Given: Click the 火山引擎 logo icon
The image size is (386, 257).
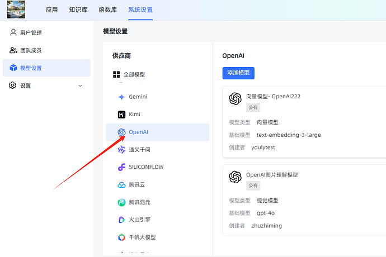Looking at the screenshot, I should point(121,220).
